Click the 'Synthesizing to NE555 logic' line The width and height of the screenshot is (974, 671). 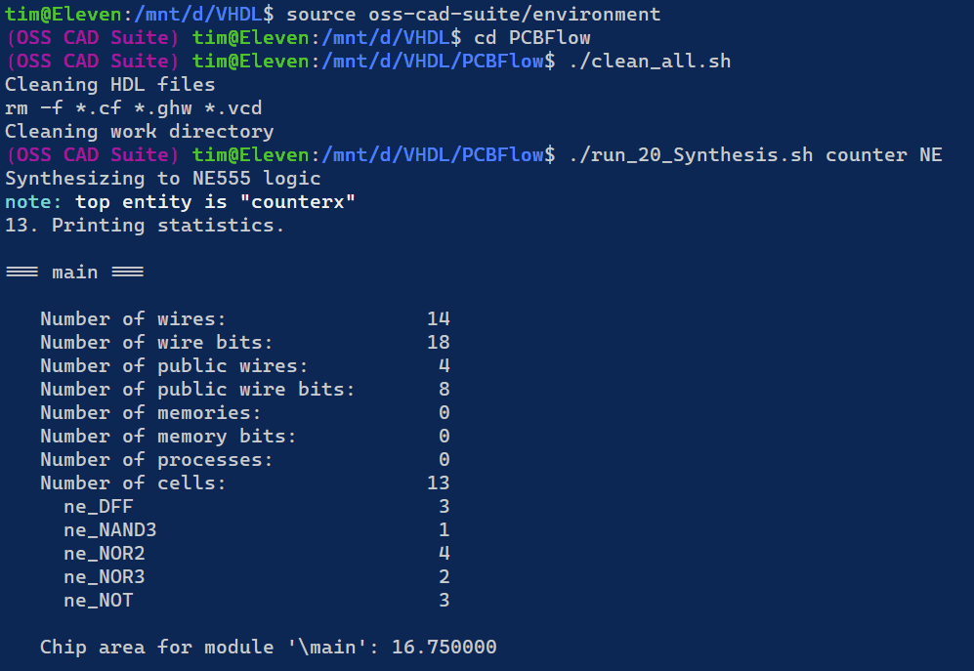tap(162, 179)
